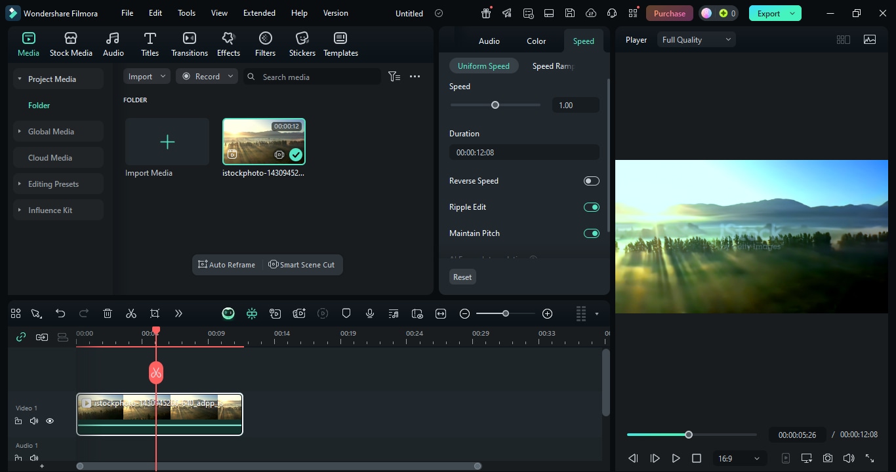Open the Tools menu
Viewport: 896px width, 472px height.
(x=186, y=13)
